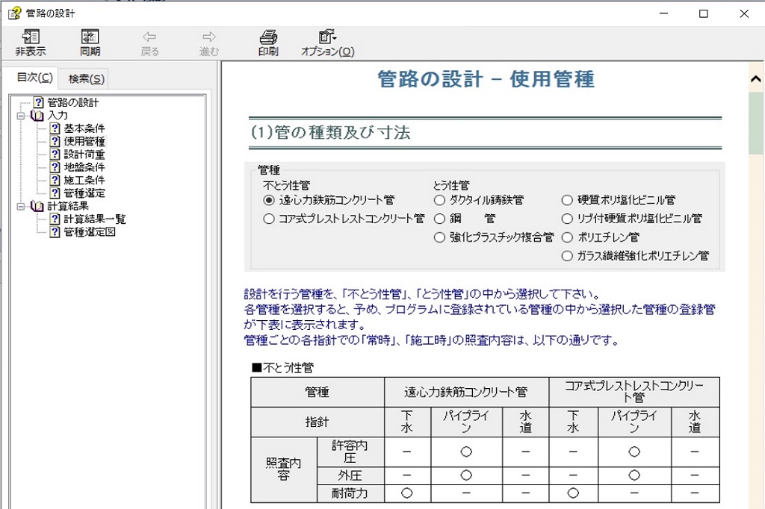Open the 使用管種 topic

(84, 141)
